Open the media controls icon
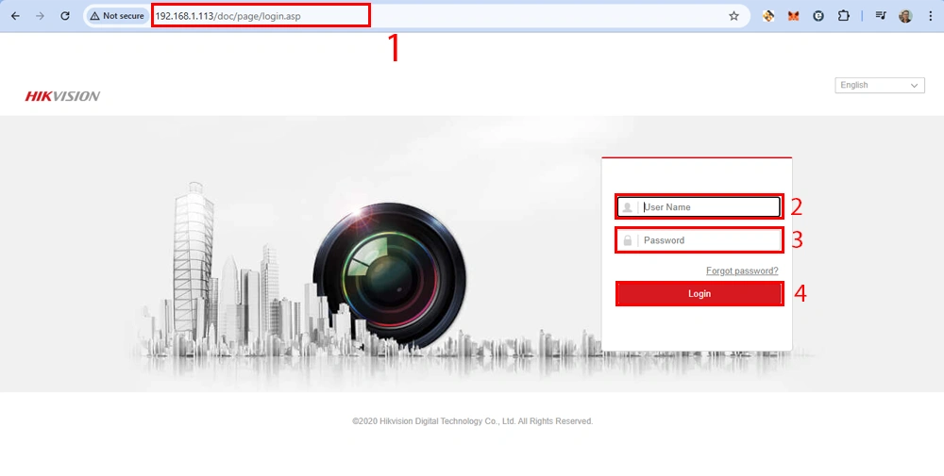 click(x=881, y=16)
